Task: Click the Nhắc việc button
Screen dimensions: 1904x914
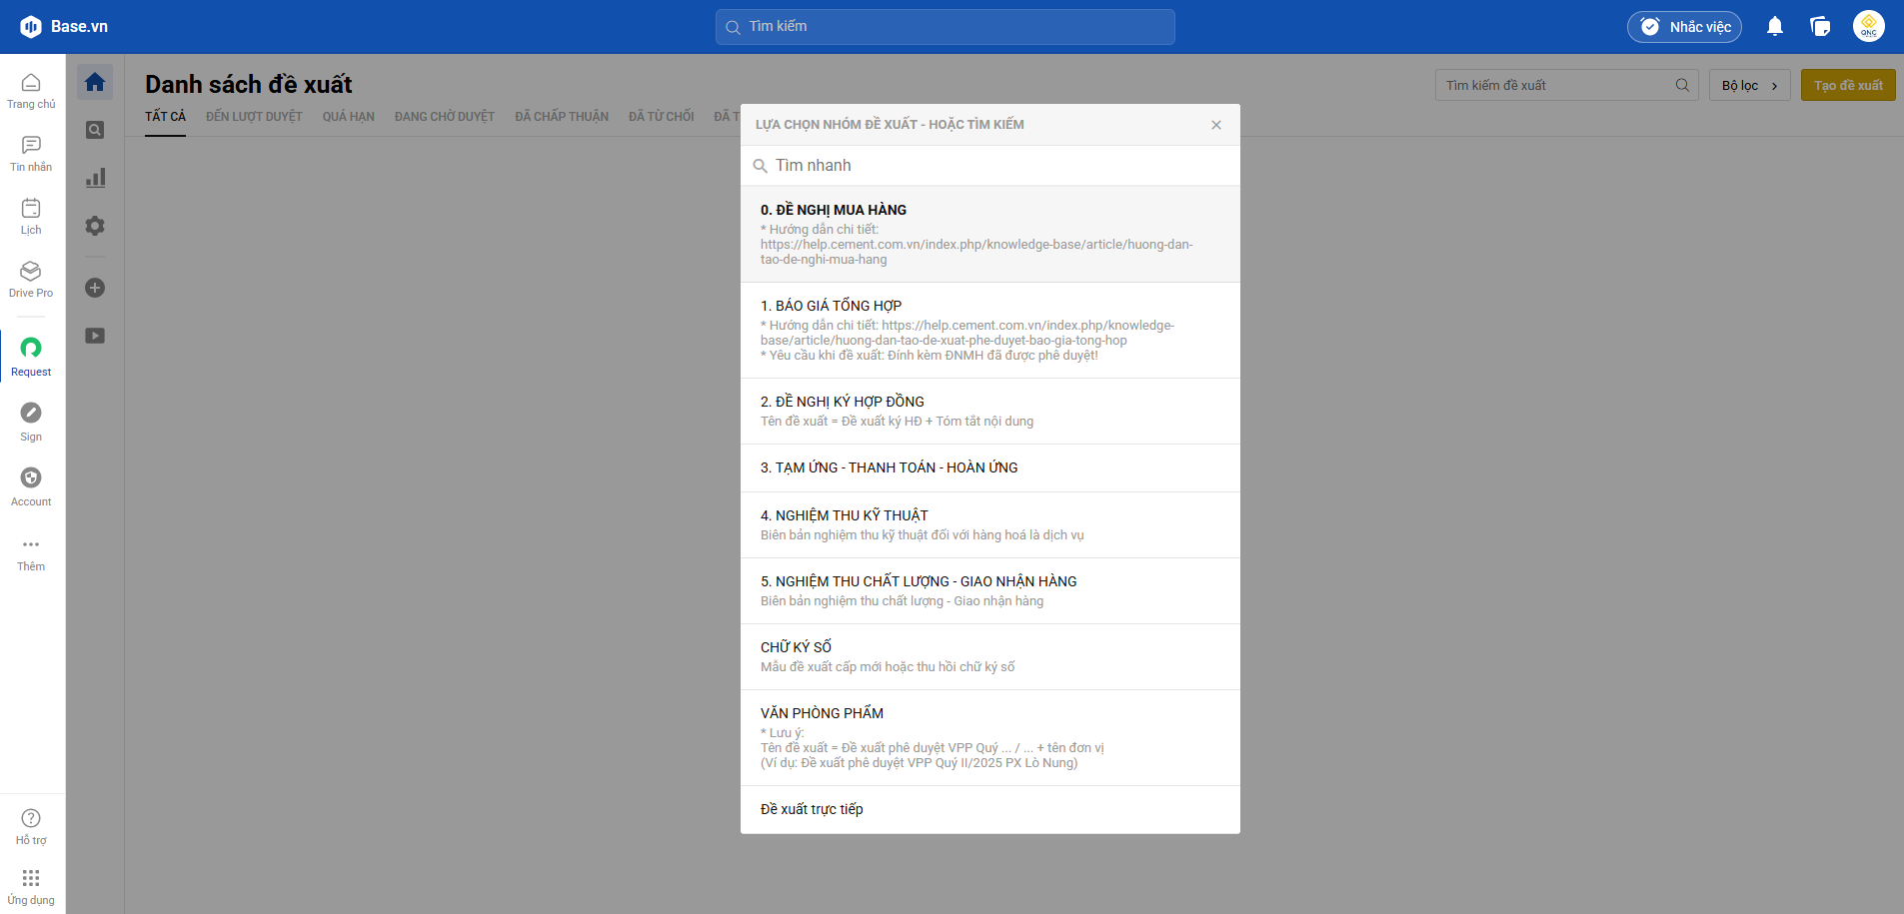Action: tap(1684, 27)
